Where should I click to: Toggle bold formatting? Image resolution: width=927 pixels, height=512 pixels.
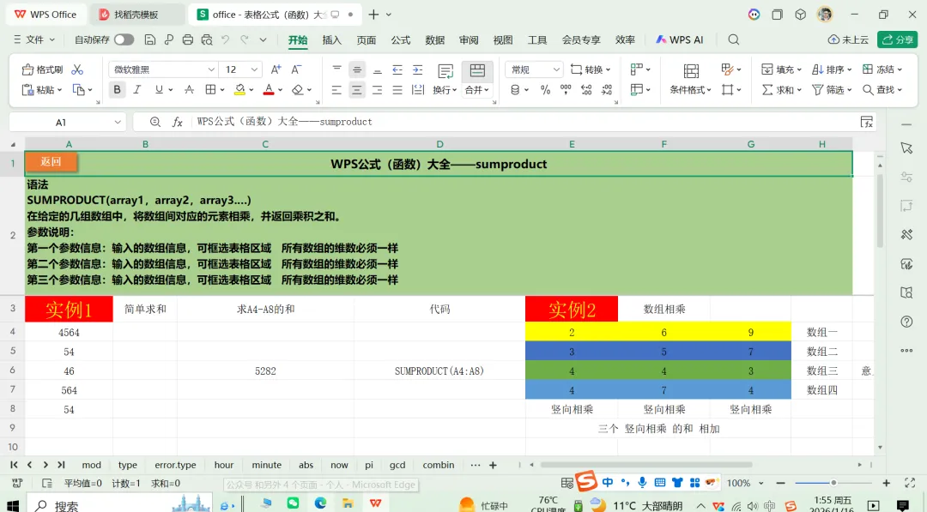[x=117, y=90]
